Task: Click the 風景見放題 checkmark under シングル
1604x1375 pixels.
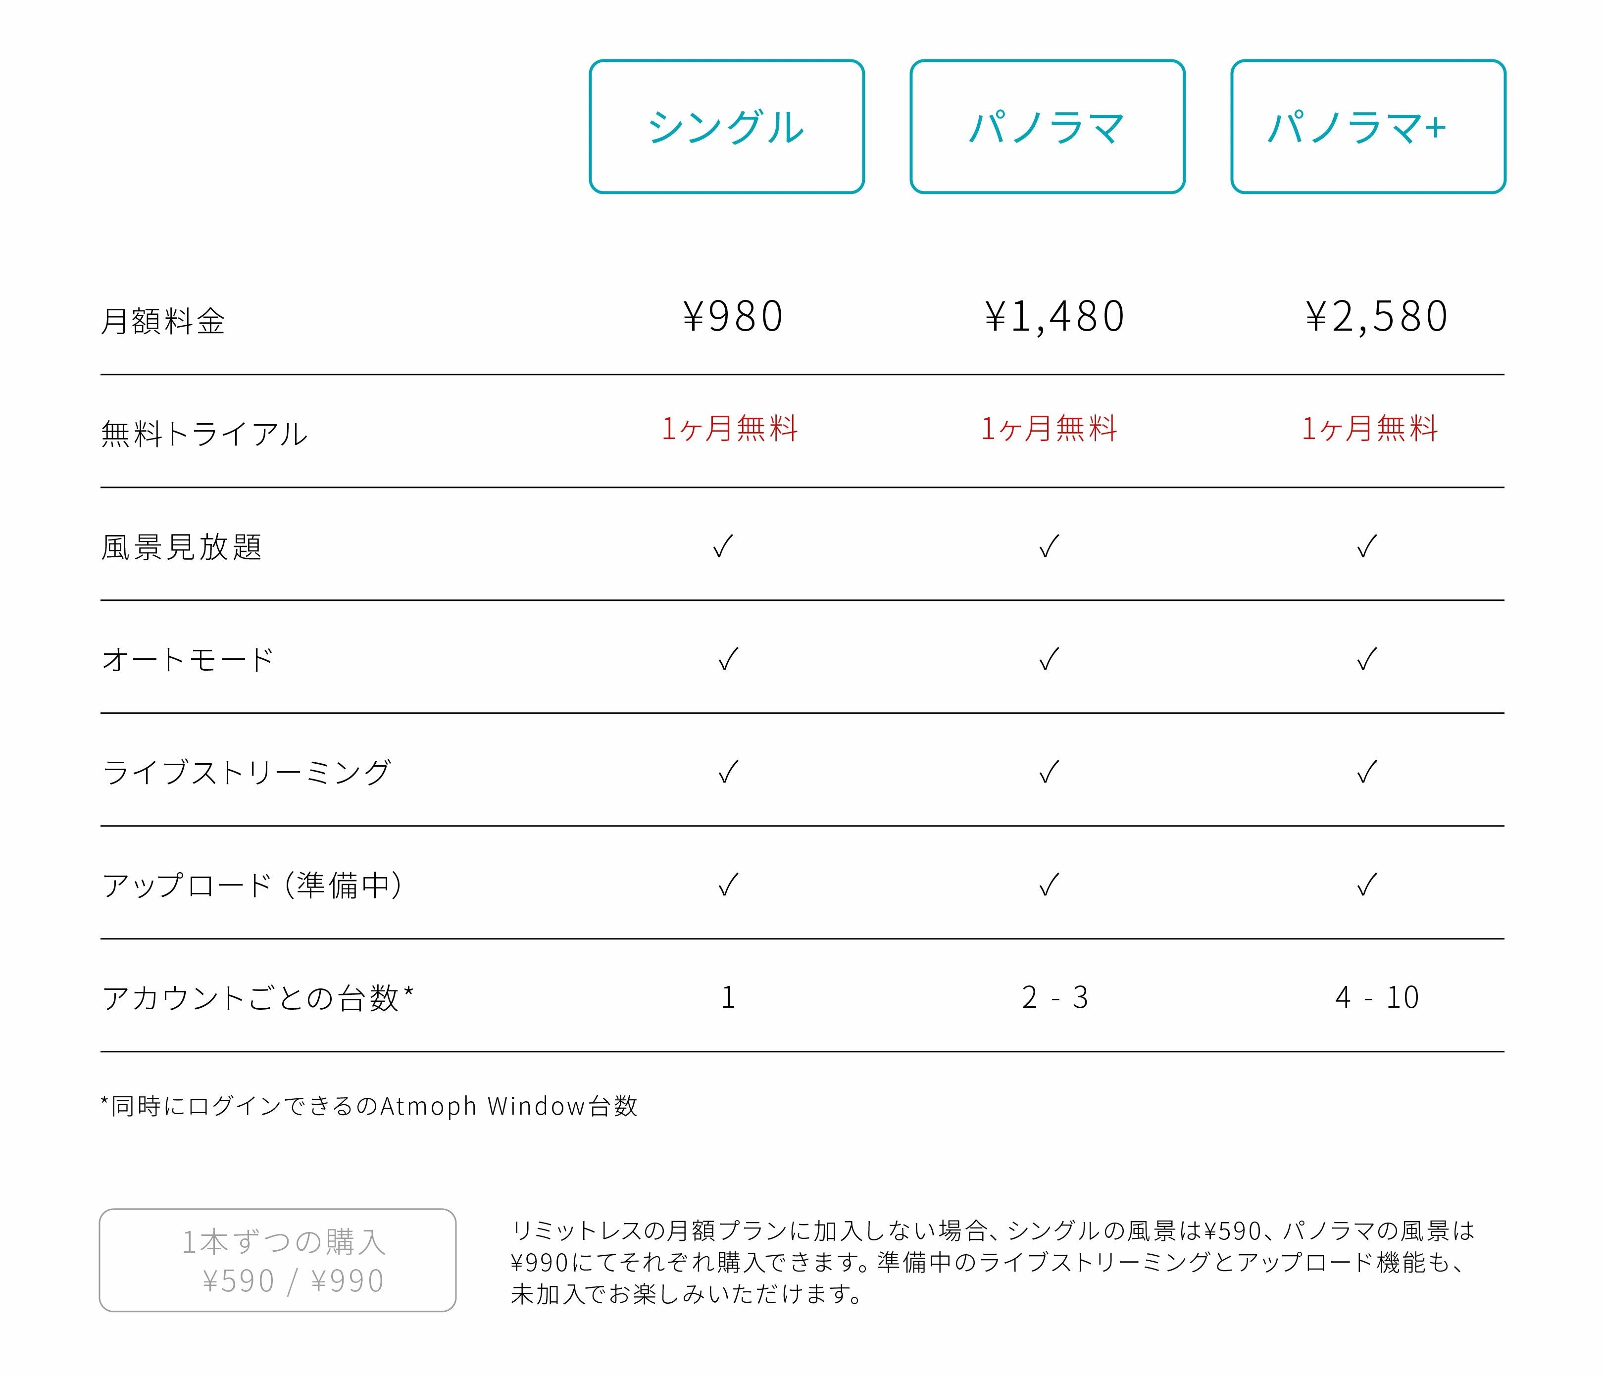Action: coord(723,546)
